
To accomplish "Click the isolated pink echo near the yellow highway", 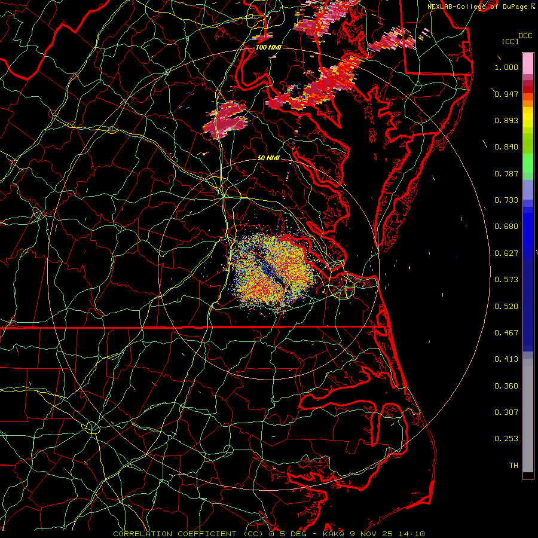I will point(225,119).
